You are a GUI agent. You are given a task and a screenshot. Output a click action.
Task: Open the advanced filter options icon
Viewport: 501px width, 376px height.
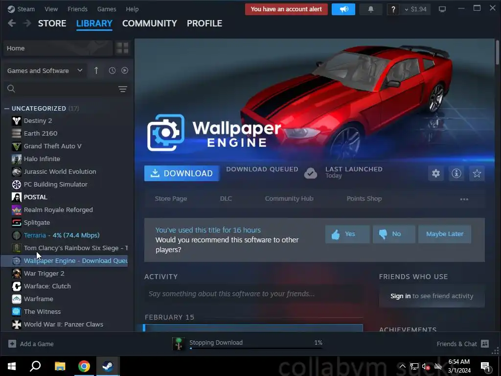pyautogui.click(x=123, y=89)
